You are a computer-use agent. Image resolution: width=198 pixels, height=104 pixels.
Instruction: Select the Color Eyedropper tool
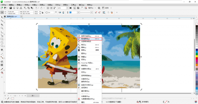pyautogui.click(x=2, y=69)
